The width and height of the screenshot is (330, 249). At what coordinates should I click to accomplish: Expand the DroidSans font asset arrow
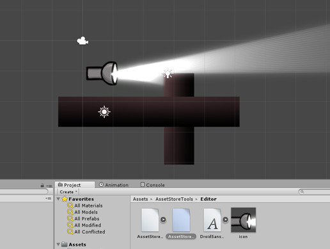pos(225,220)
